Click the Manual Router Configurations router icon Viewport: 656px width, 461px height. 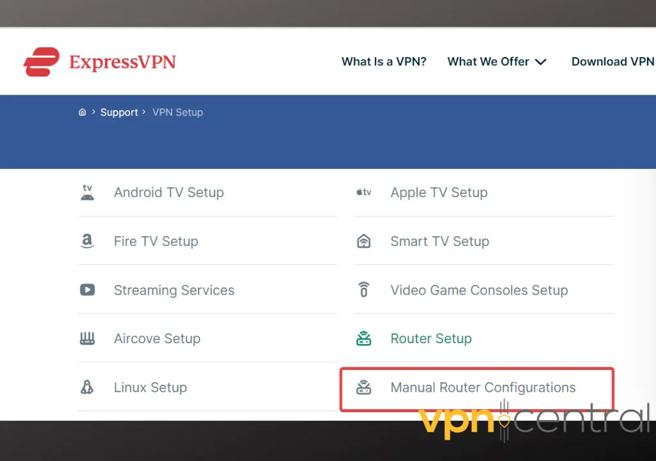[x=364, y=387]
